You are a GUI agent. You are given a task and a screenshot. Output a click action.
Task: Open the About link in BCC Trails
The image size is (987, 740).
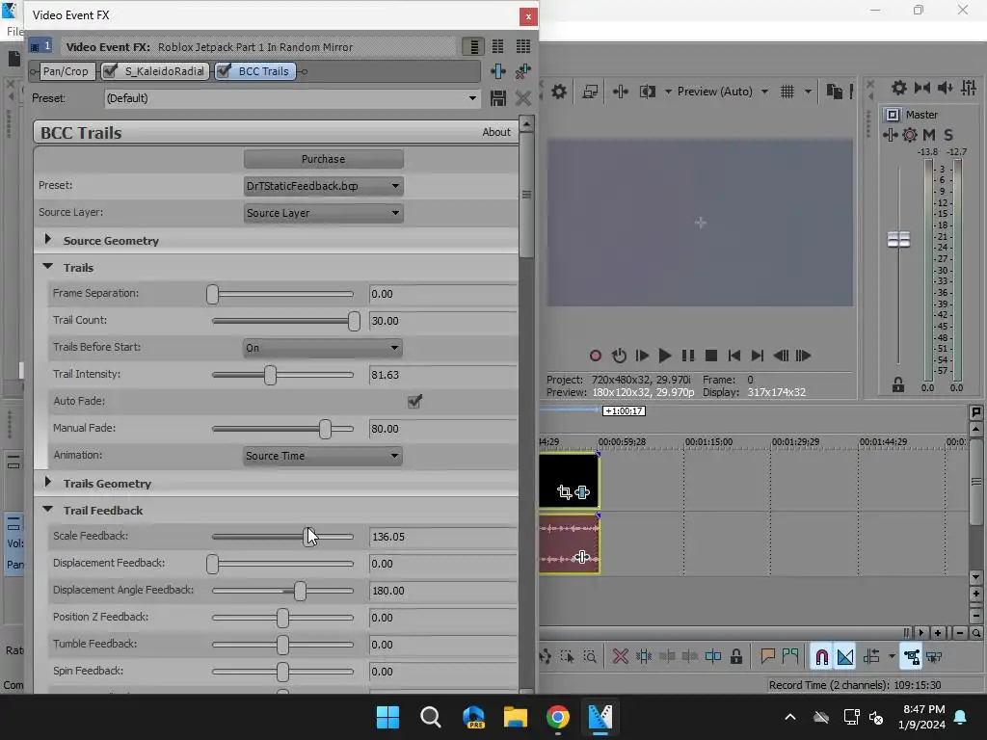point(496,132)
